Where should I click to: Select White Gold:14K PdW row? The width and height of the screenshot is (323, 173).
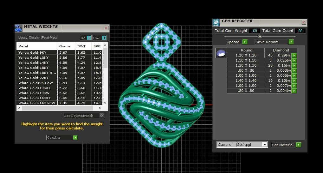[x=60, y=103]
